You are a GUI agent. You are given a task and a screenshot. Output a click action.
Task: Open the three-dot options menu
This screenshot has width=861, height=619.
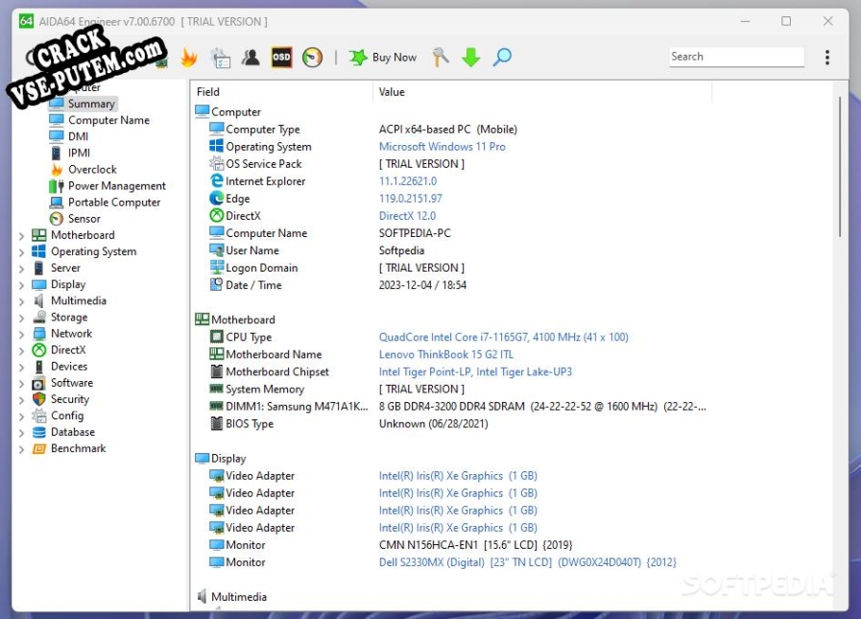tap(827, 58)
